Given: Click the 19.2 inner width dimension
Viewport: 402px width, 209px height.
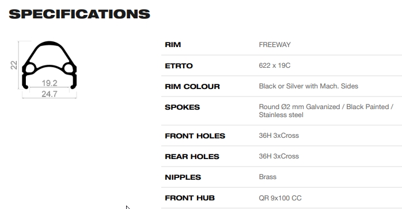Looking at the screenshot, I should point(50,83).
